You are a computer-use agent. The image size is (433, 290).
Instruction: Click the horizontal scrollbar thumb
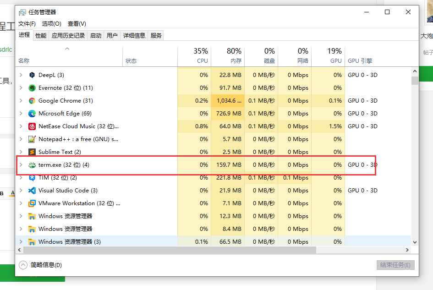point(170,250)
